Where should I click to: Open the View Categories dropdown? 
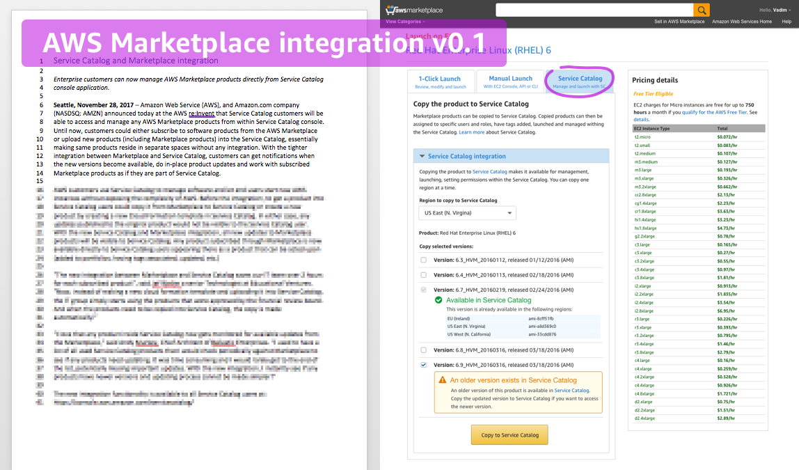tap(405, 22)
